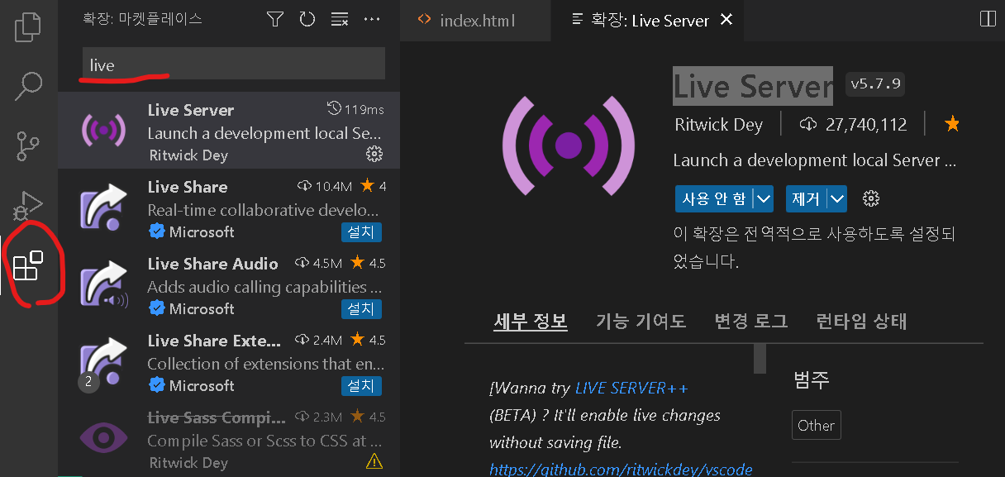1005x477 pixels.
Task: Click the 범주 heading text
Action: tap(811, 379)
